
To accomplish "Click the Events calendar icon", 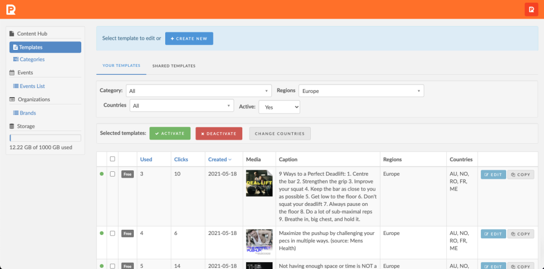I will pos(12,73).
